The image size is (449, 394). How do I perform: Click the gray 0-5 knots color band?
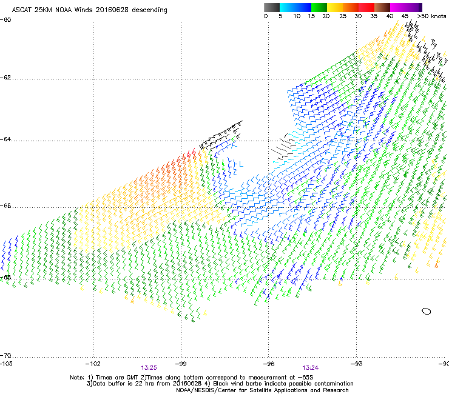[x=272, y=7]
